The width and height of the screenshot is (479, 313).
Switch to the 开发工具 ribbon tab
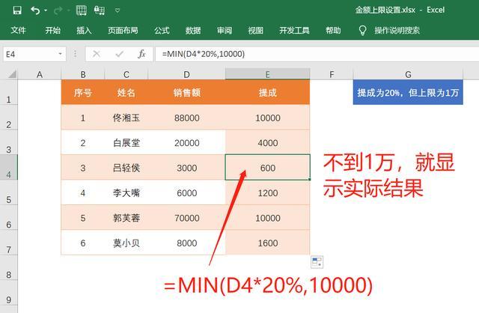(x=294, y=31)
